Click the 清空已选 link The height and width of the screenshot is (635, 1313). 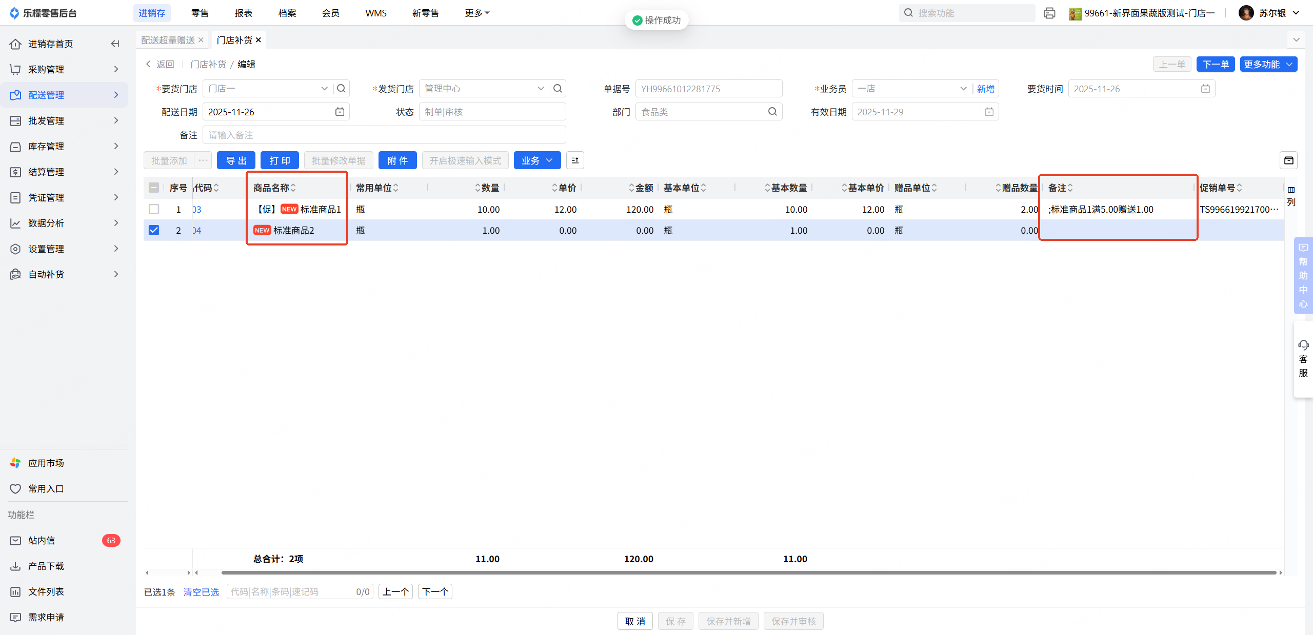(201, 592)
